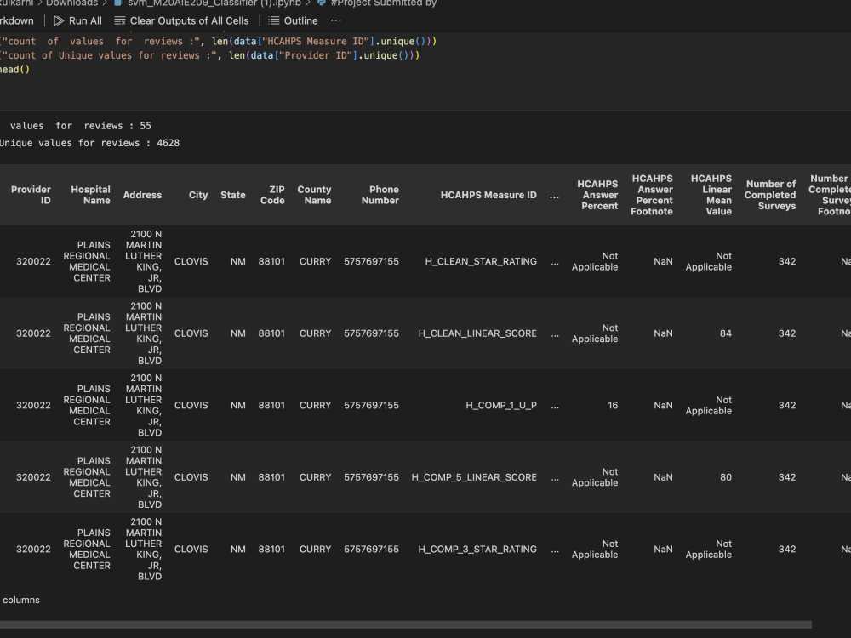The width and height of the screenshot is (851, 638).
Task: Open the Downloads breadcrumb folder
Action: coord(71,3)
